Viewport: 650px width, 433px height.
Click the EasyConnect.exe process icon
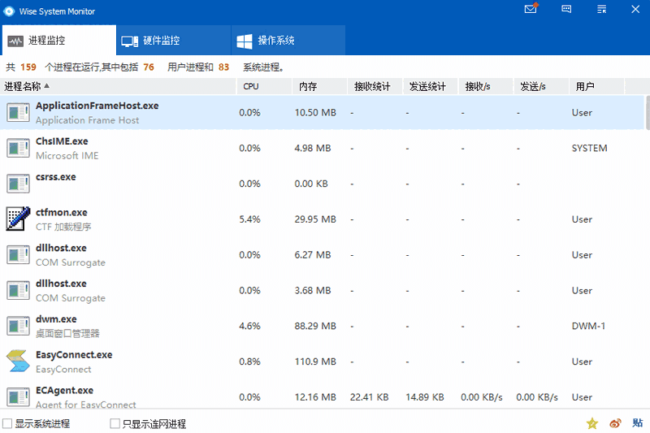click(x=18, y=362)
